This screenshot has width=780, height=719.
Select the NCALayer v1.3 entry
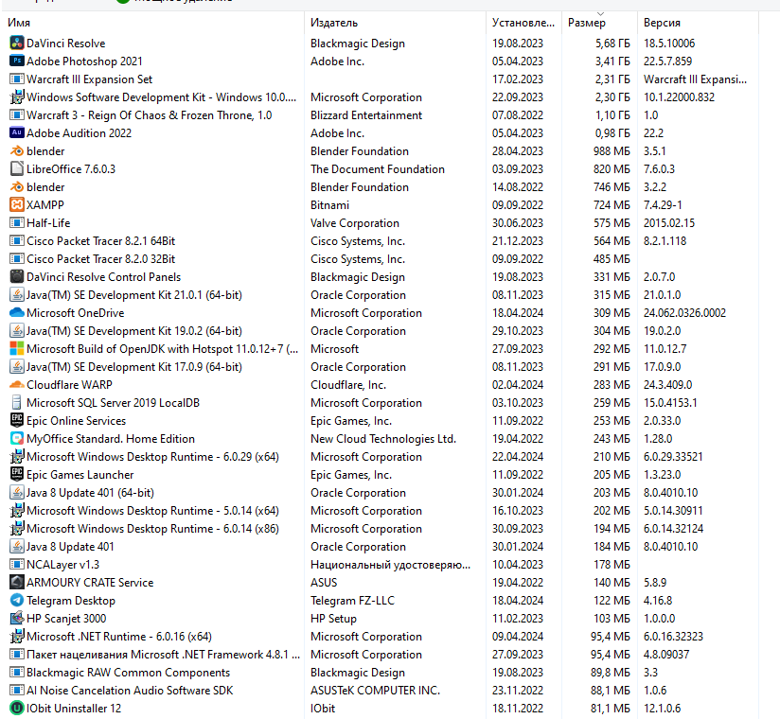(x=62, y=565)
